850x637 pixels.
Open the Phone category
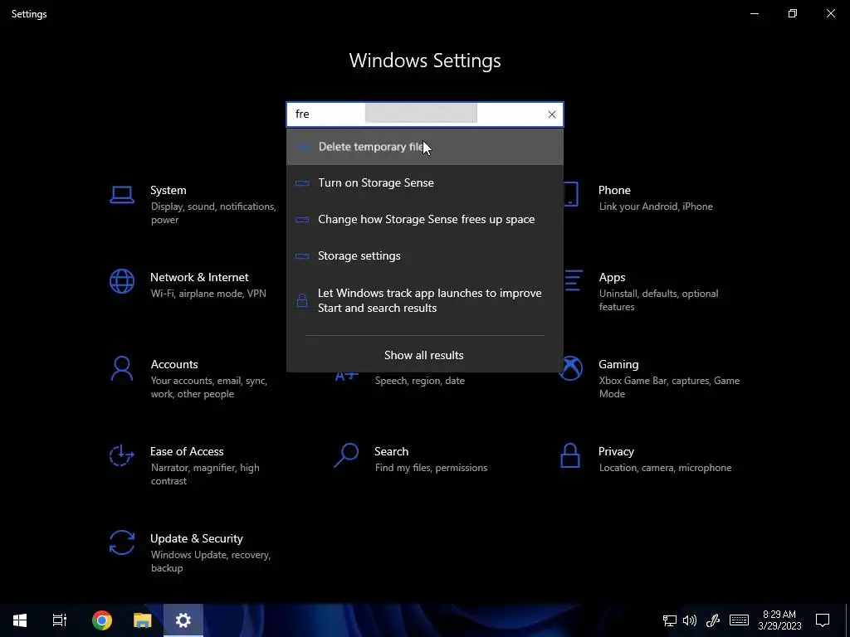pyautogui.click(x=614, y=190)
